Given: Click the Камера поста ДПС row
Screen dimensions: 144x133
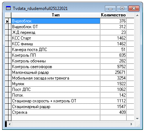Looking at the screenshot, I should [69, 50].
